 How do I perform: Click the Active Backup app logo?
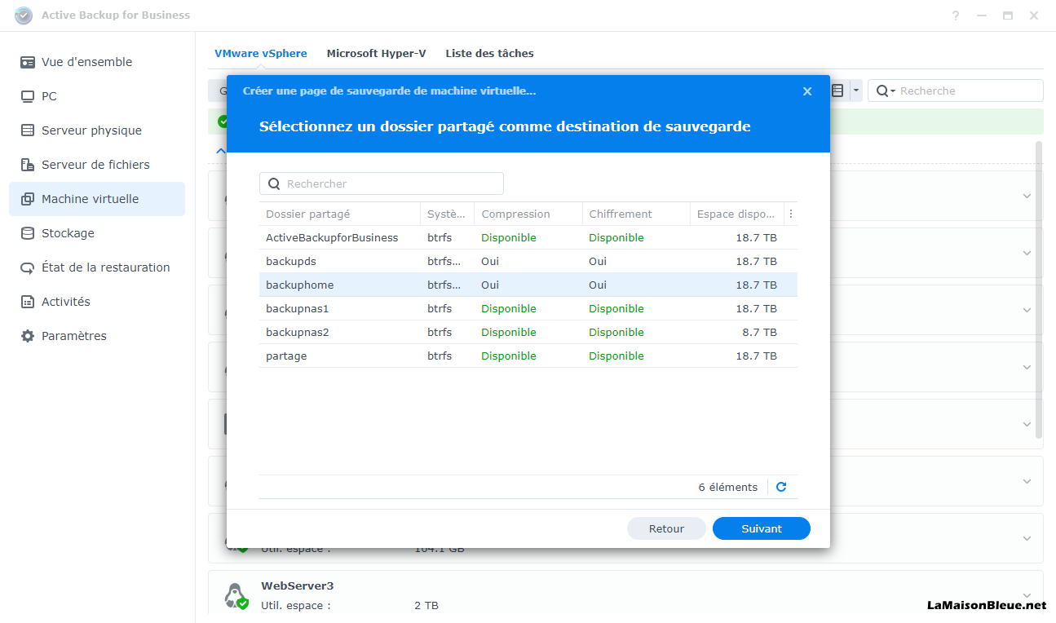pos(24,15)
